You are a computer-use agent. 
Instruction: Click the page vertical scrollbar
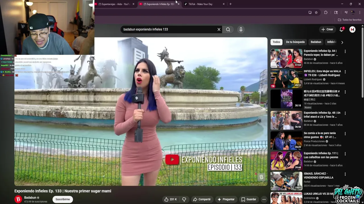click(363, 62)
